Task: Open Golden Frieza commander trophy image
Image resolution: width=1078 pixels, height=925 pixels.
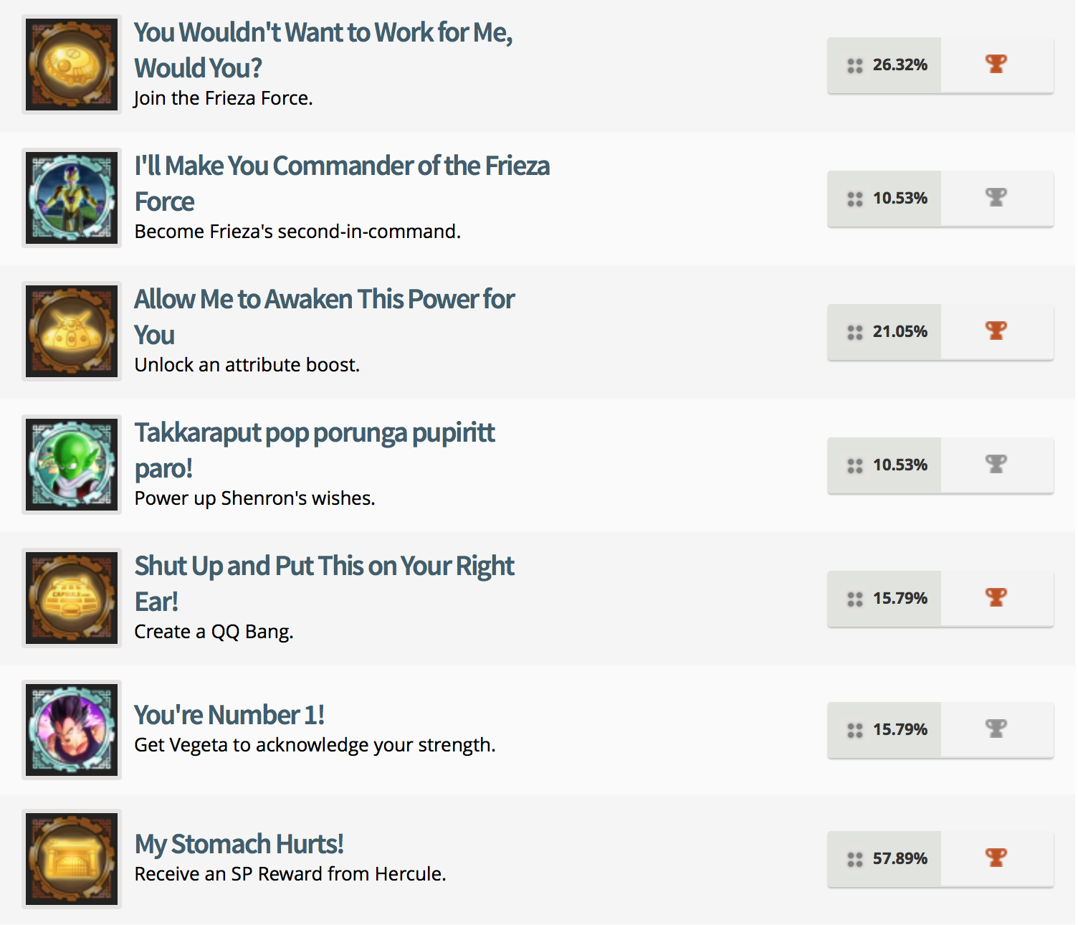Action: [72, 199]
